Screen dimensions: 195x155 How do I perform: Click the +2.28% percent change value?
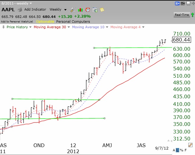[82, 16]
